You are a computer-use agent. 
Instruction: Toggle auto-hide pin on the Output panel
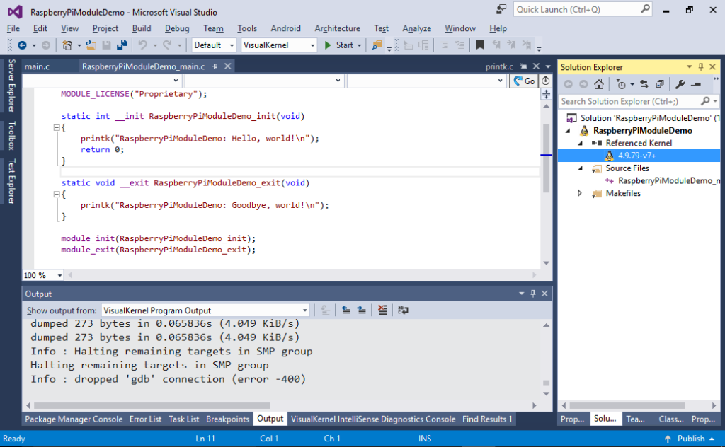532,294
